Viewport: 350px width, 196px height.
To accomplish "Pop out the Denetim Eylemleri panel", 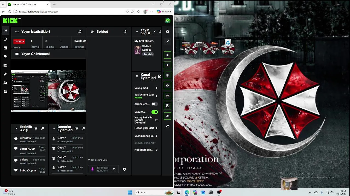I will (x=83, y=128).
